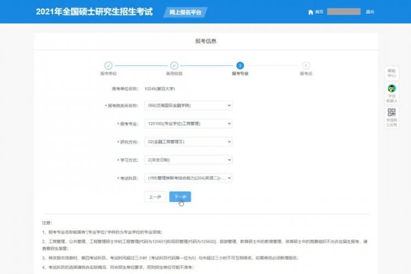Click step 2 checkmark circle in progress bar
411x274 pixels.
(x=174, y=65)
